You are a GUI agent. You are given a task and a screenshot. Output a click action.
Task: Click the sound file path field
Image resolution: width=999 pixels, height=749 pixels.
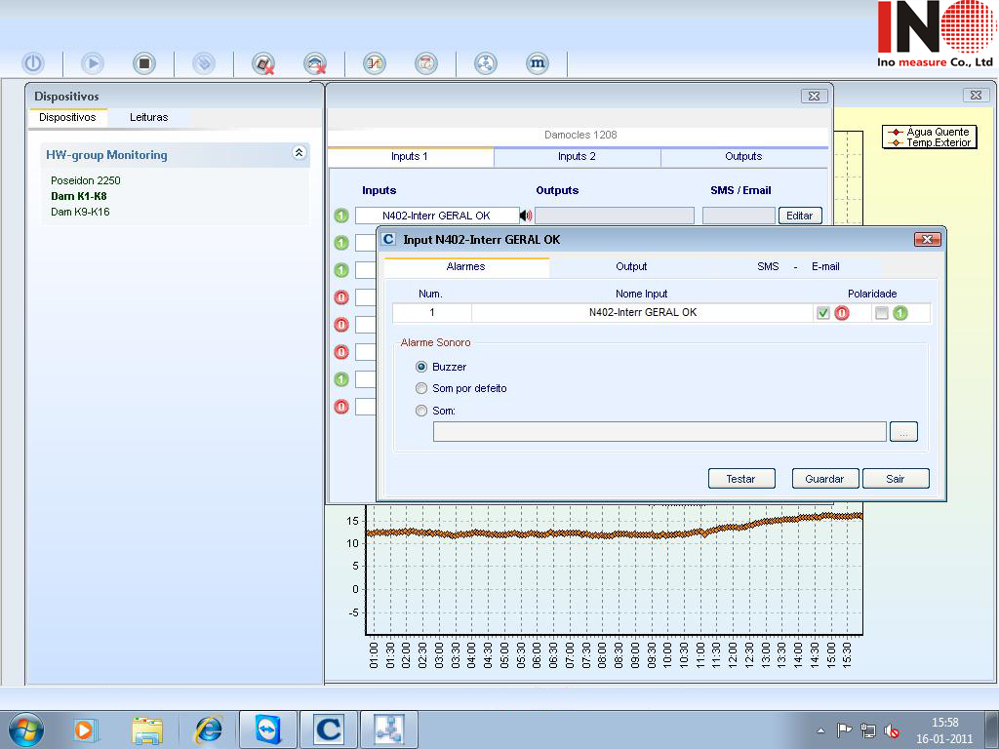coord(659,432)
